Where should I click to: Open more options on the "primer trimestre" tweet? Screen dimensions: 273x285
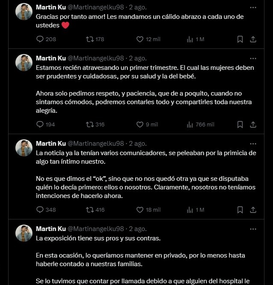pyautogui.click(x=253, y=58)
